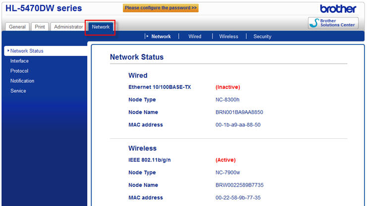Open Protocol in the sidebar

(19, 71)
